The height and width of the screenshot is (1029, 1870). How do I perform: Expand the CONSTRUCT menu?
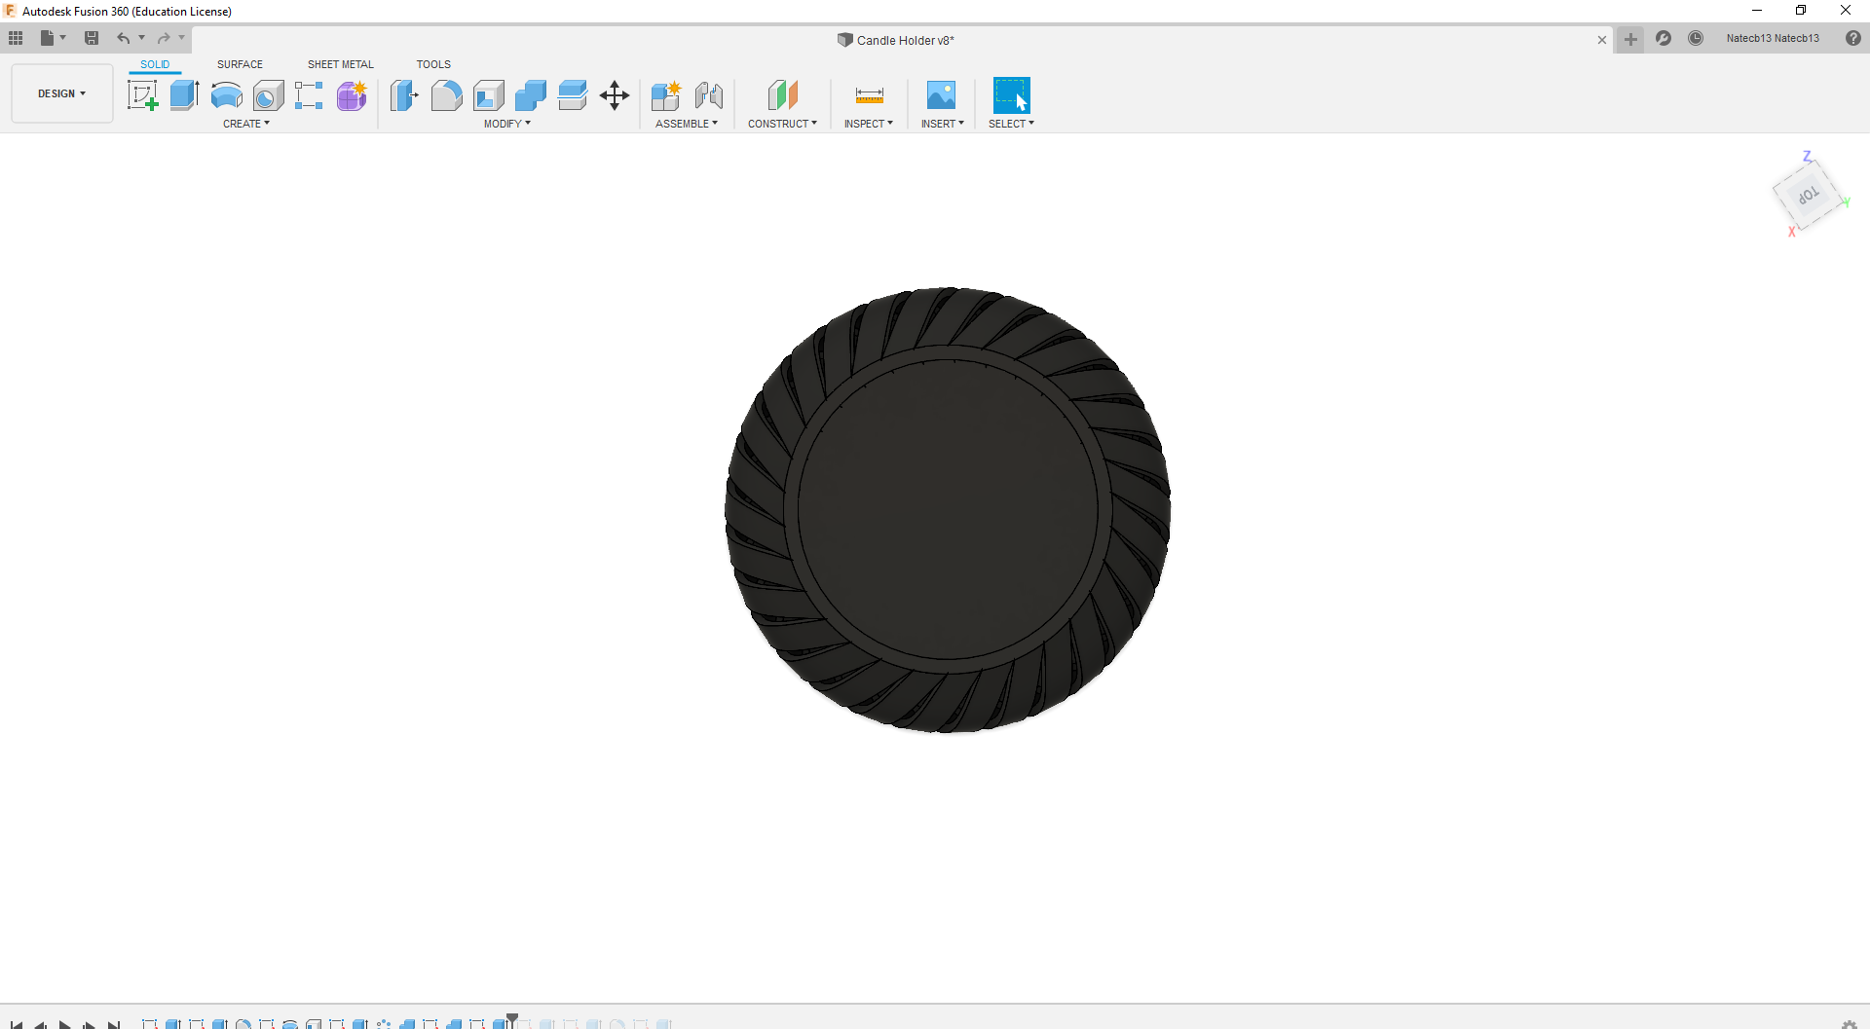[782, 124]
